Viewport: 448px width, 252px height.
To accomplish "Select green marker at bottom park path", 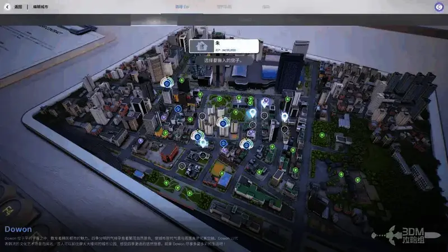I will tap(190, 193).
